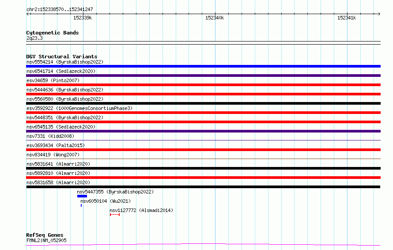Select the black bar under nsv5831641
Screen dimensions: 393x250
pos(203,168)
